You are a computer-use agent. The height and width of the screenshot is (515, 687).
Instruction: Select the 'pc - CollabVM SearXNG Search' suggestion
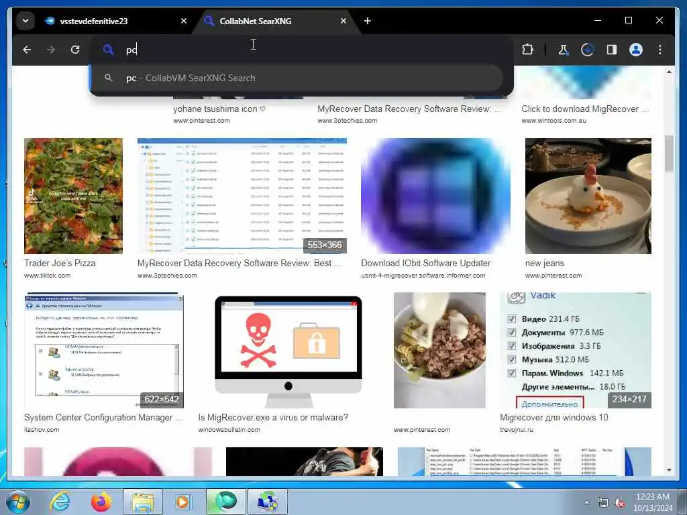tap(296, 78)
